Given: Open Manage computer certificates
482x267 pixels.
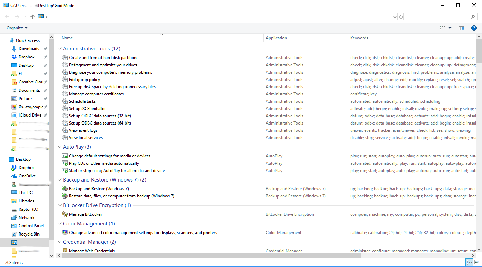Looking at the screenshot, I should click(96, 94).
